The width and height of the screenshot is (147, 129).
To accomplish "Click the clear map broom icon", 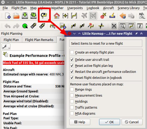I will pyautogui.click(x=112, y=16).
